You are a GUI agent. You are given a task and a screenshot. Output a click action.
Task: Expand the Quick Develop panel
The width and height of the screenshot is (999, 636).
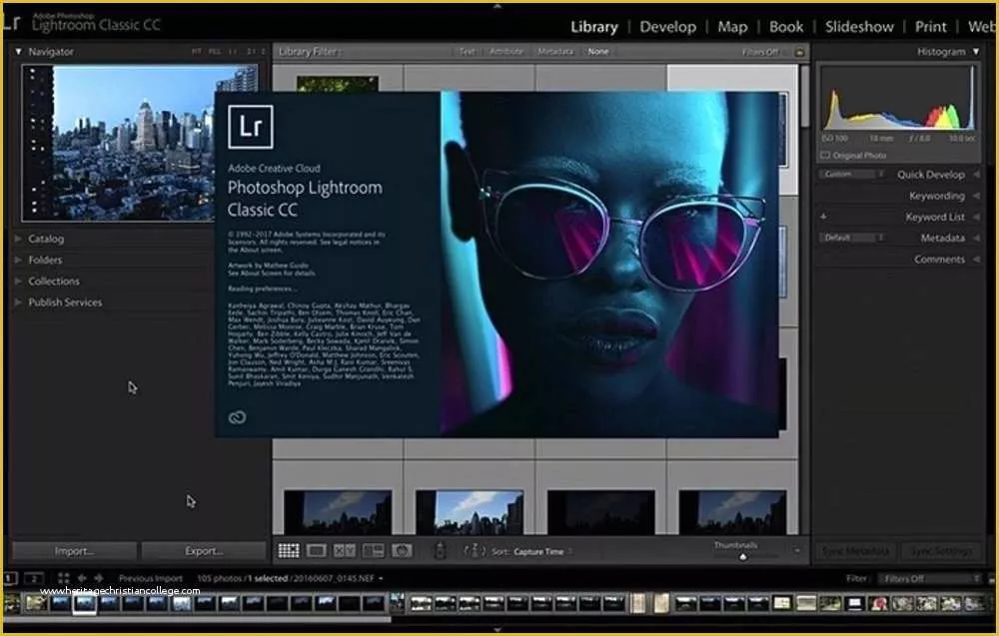pos(976,175)
